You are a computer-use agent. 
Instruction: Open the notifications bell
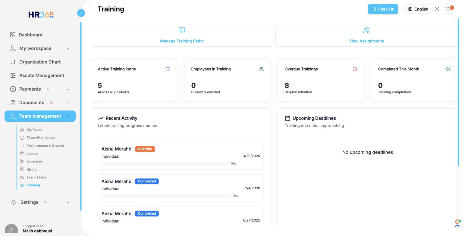tap(448, 9)
